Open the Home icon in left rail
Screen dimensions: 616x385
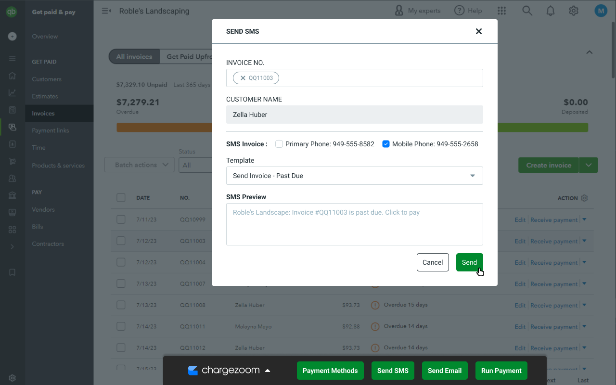(x=13, y=76)
